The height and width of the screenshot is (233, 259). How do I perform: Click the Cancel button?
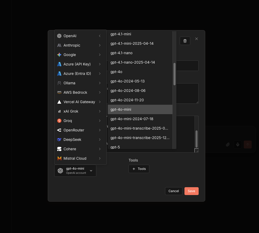pyautogui.click(x=173, y=191)
